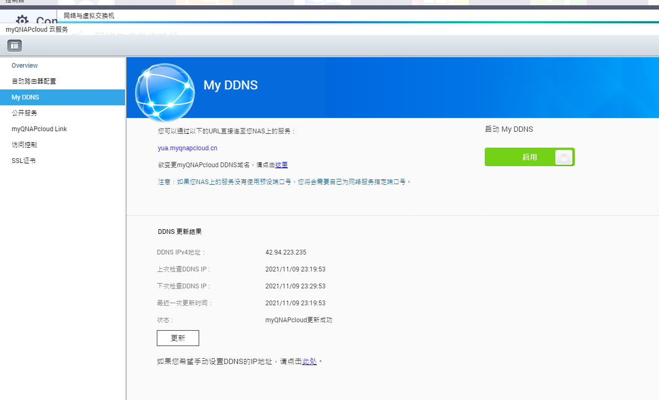Click status text myQNAPcloud更新成功

[x=299, y=320]
